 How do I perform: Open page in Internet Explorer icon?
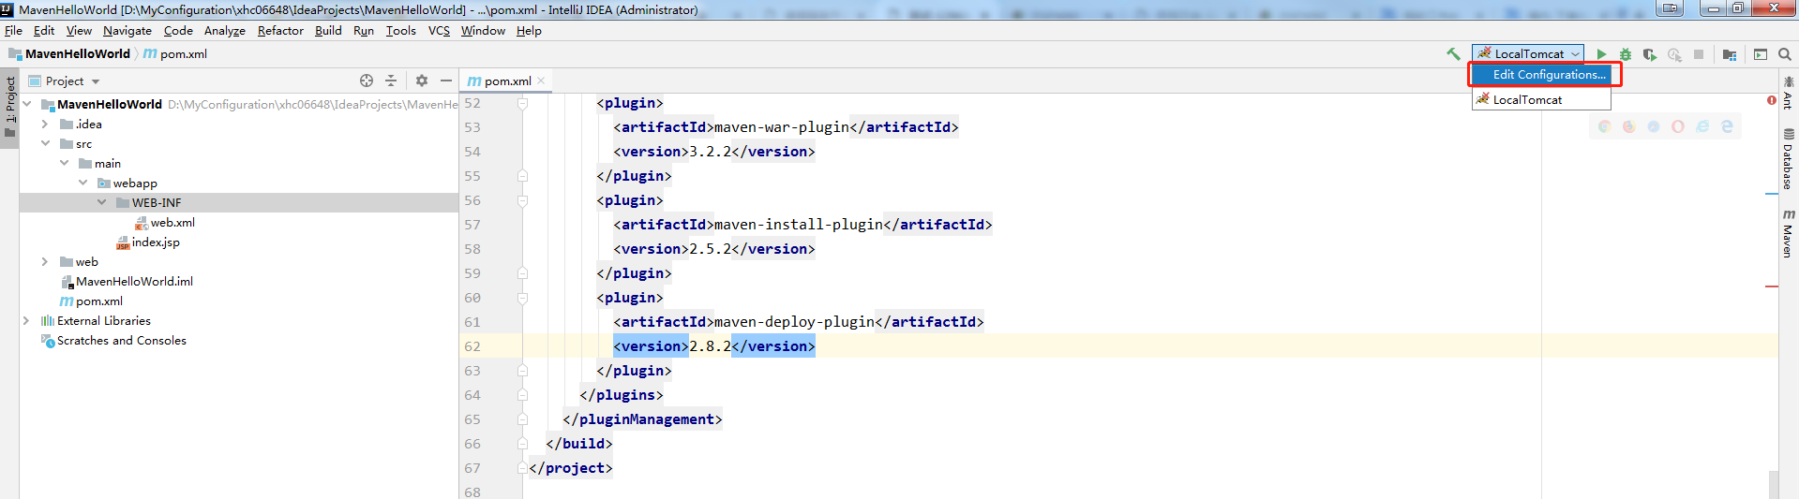point(1702,126)
